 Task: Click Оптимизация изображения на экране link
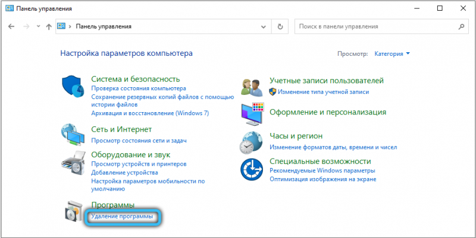point(322,179)
